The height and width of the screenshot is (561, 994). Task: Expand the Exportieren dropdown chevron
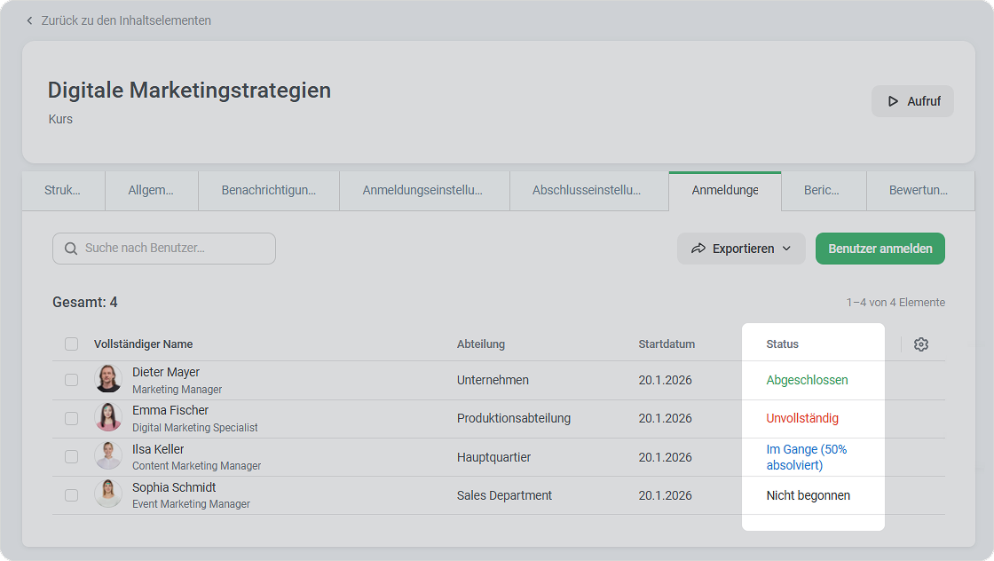coord(786,249)
